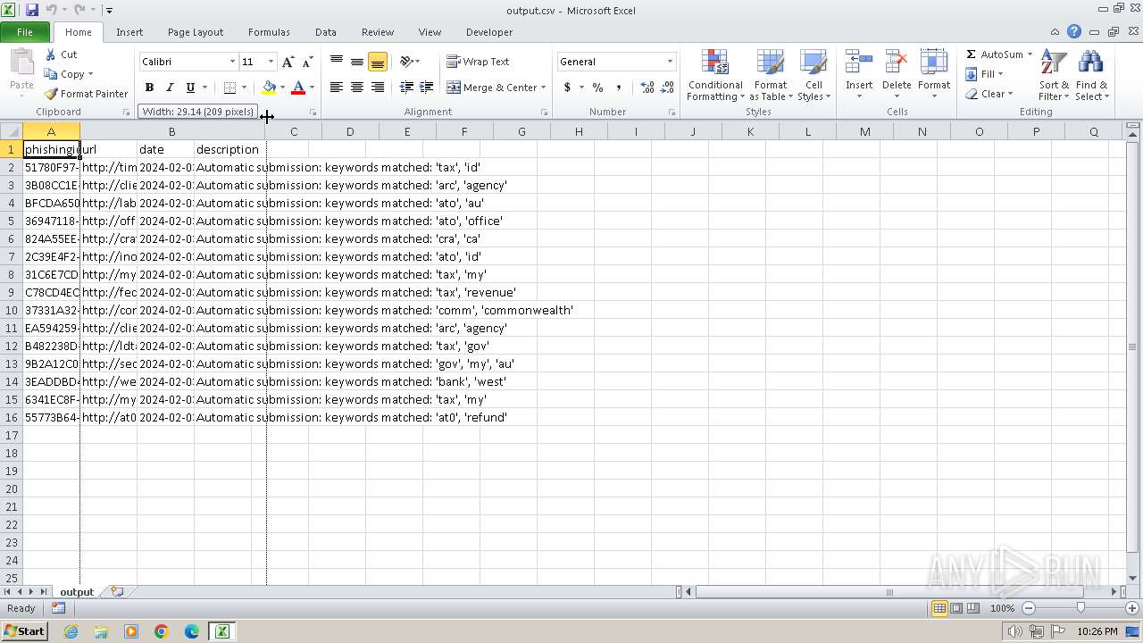
Task: Open Cell Styles gallery
Action: click(813, 75)
